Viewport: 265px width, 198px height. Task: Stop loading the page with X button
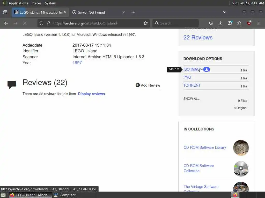25,23
